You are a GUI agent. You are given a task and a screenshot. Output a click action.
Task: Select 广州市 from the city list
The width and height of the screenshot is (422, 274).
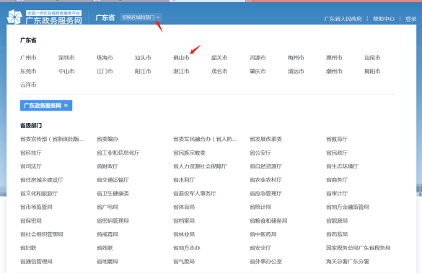click(28, 58)
